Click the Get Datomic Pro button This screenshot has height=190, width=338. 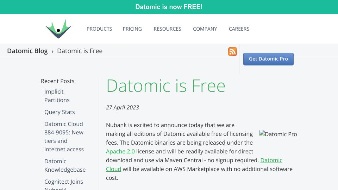[x=268, y=59]
